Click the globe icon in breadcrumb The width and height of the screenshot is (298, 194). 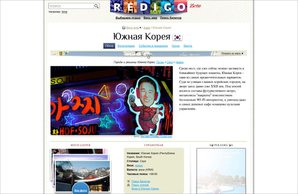124,28
